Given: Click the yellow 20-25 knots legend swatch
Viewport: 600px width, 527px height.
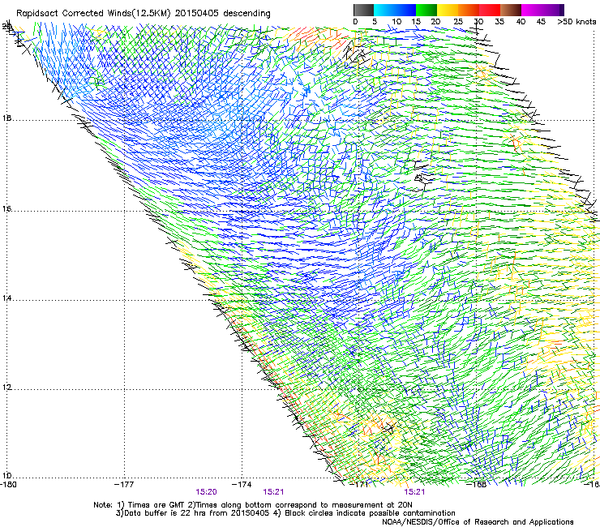Looking at the screenshot, I should point(448,10).
